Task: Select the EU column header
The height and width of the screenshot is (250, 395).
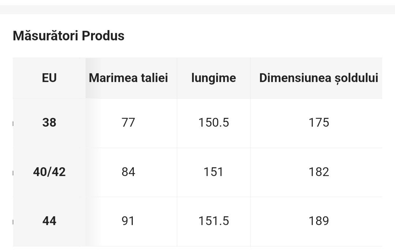Action: [x=49, y=78]
